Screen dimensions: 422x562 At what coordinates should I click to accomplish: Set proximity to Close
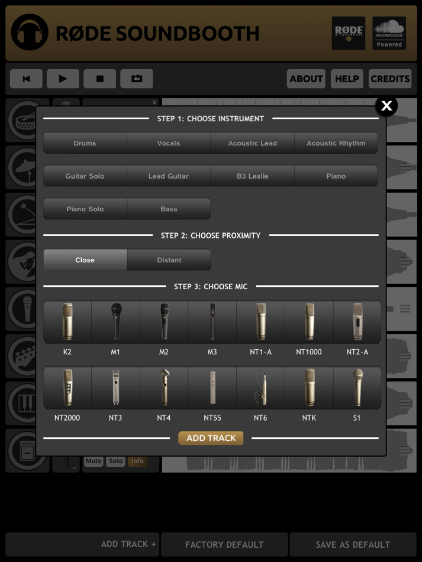(85, 260)
